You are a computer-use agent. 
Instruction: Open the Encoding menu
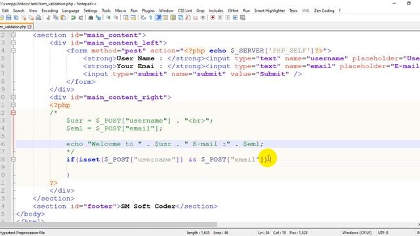pyautogui.click(x=50, y=10)
